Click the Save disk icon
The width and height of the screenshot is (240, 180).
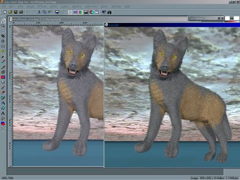[15, 12]
